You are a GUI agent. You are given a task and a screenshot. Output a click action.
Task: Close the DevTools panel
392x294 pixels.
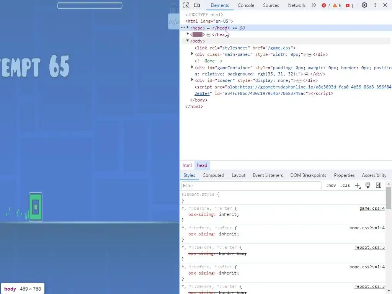point(385,5)
